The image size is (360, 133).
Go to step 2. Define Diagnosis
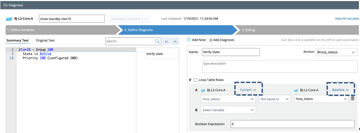point(178,30)
